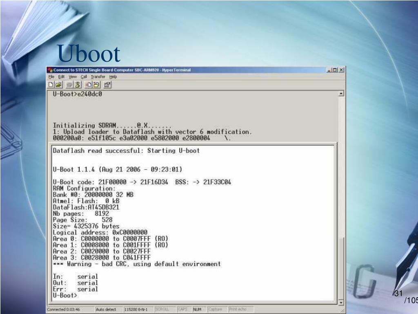
Task: Click the 'Logical address: 0xC0000000' line
Action: tap(100, 232)
